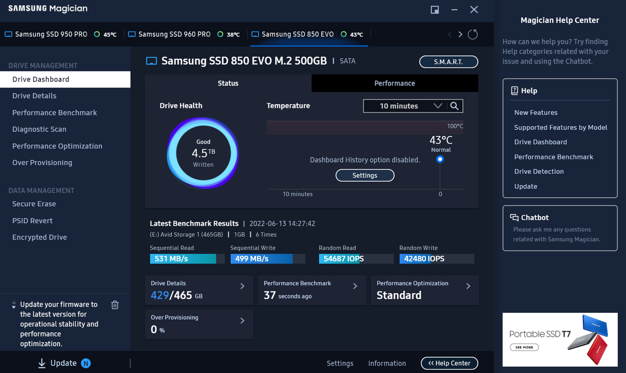Click the Sequential Read 531 MB/s bar
The width and height of the screenshot is (626, 373).
(187, 259)
